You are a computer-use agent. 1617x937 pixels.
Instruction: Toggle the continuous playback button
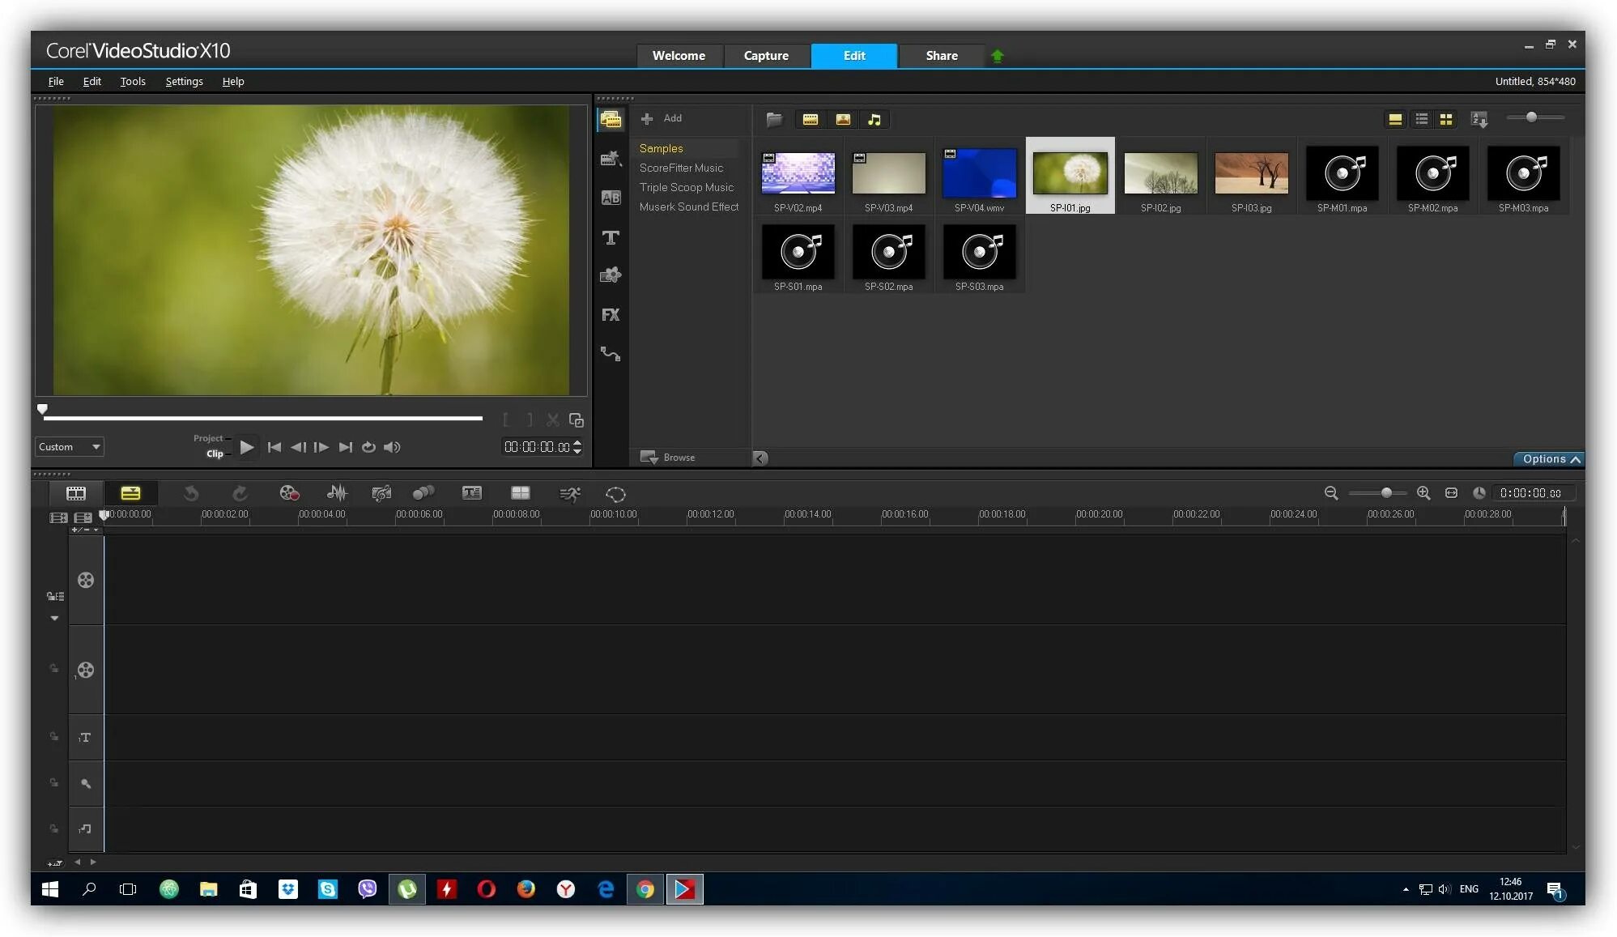click(x=369, y=446)
